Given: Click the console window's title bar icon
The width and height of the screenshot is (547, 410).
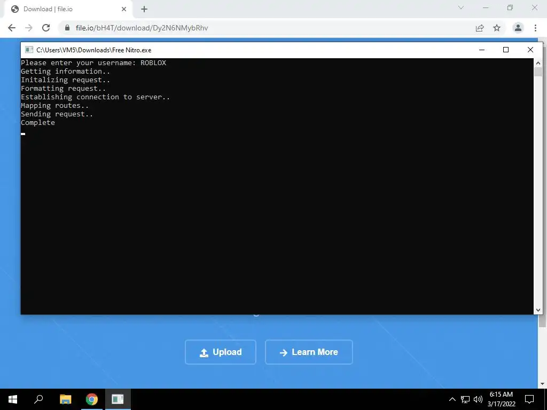Looking at the screenshot, I should click(x=29, y=50).
